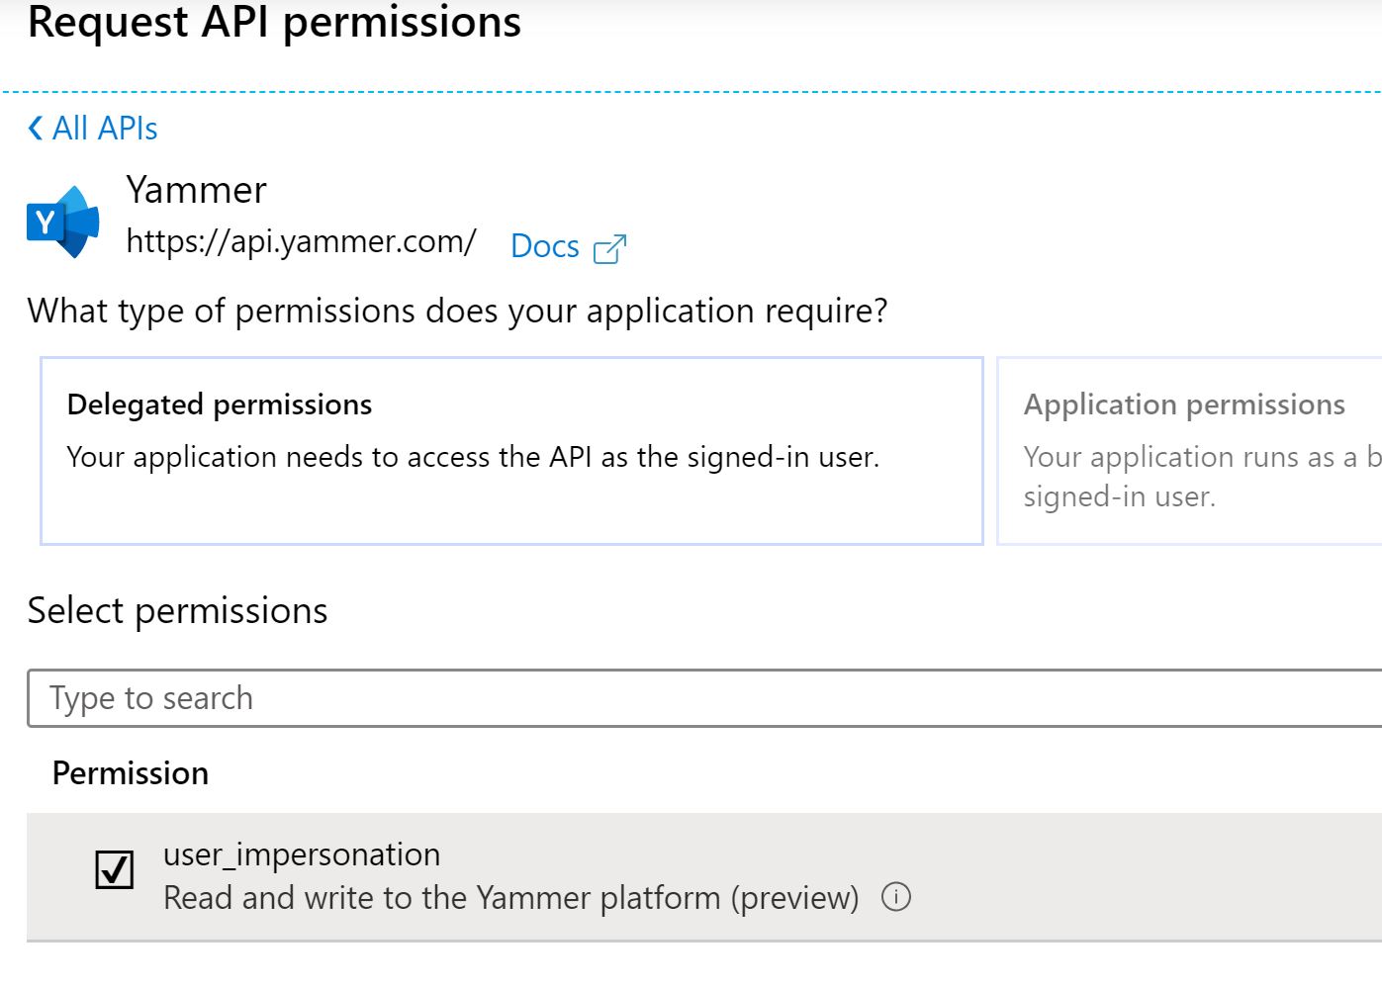Open the Yammer Docs link

544,246
